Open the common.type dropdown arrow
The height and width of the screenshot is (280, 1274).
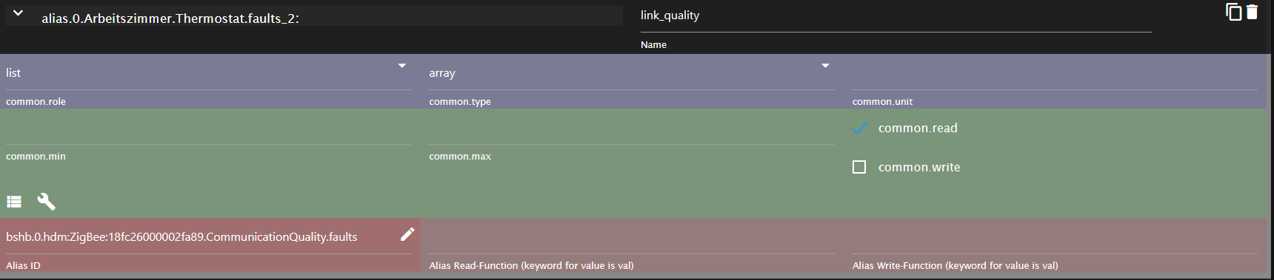pos(825,66)
